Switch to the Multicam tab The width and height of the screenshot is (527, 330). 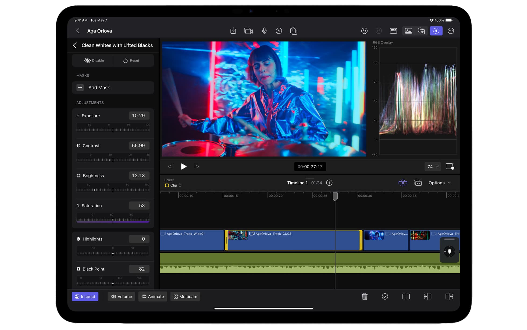[185, 296]
